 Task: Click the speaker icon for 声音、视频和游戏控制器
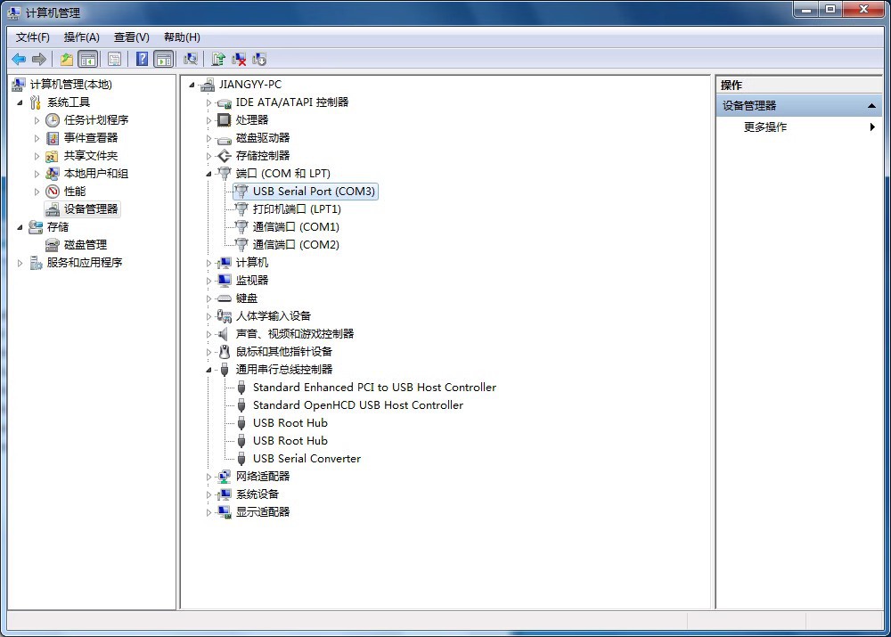[x=224, y=334]
